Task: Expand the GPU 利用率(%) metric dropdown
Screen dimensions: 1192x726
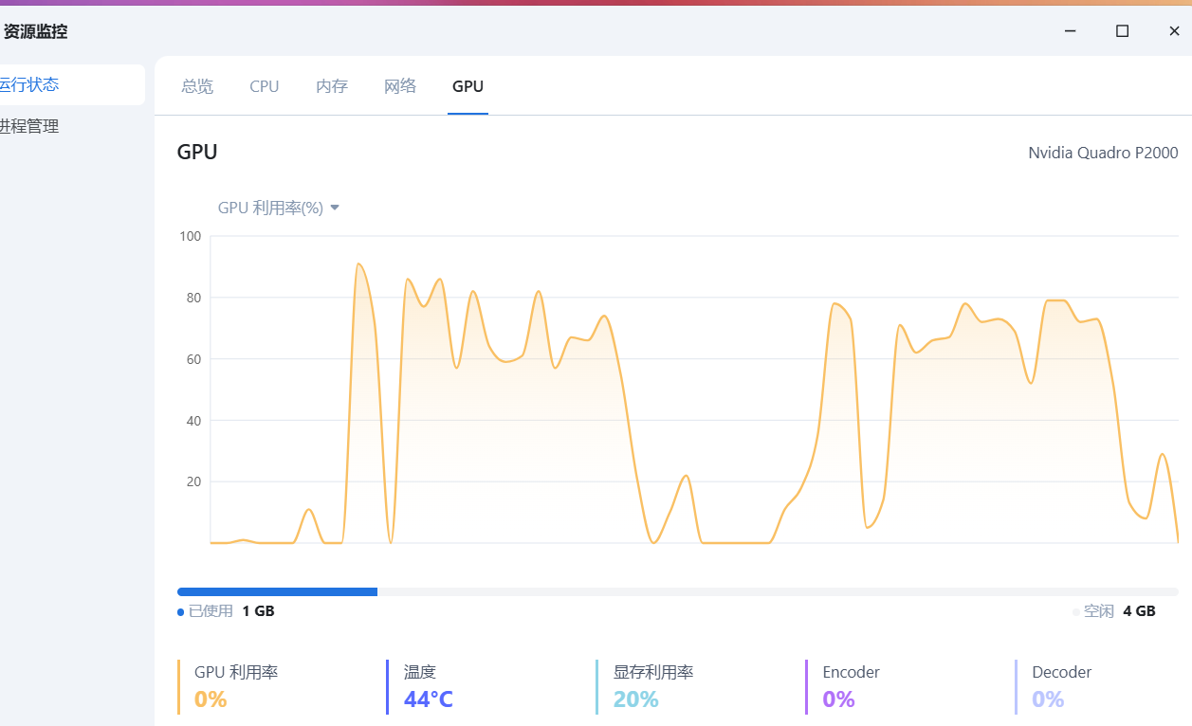Action: (x=279, y=208)
